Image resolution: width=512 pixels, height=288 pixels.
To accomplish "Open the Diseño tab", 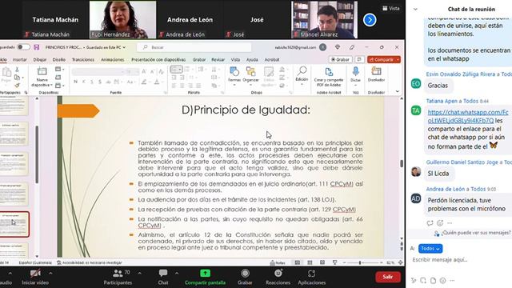I will coord(58,59).
